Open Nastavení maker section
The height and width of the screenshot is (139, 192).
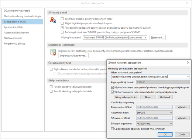point(13,38)
